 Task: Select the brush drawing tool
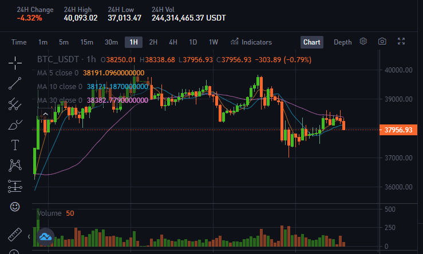coord(15,125)
